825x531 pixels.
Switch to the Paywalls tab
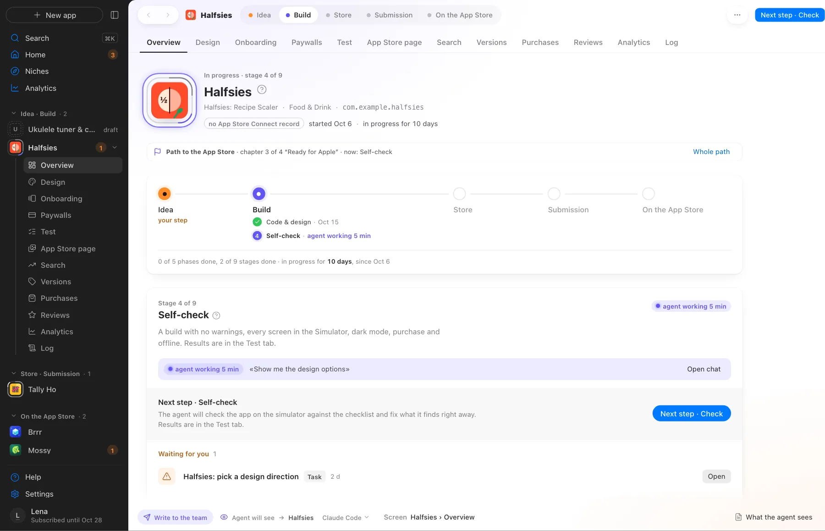click(307, 43)
